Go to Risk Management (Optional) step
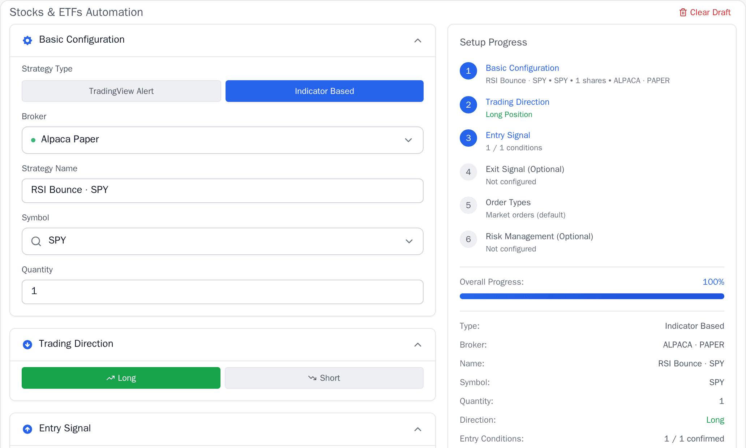The image size is (746, 448). click(x=539, y=236)
